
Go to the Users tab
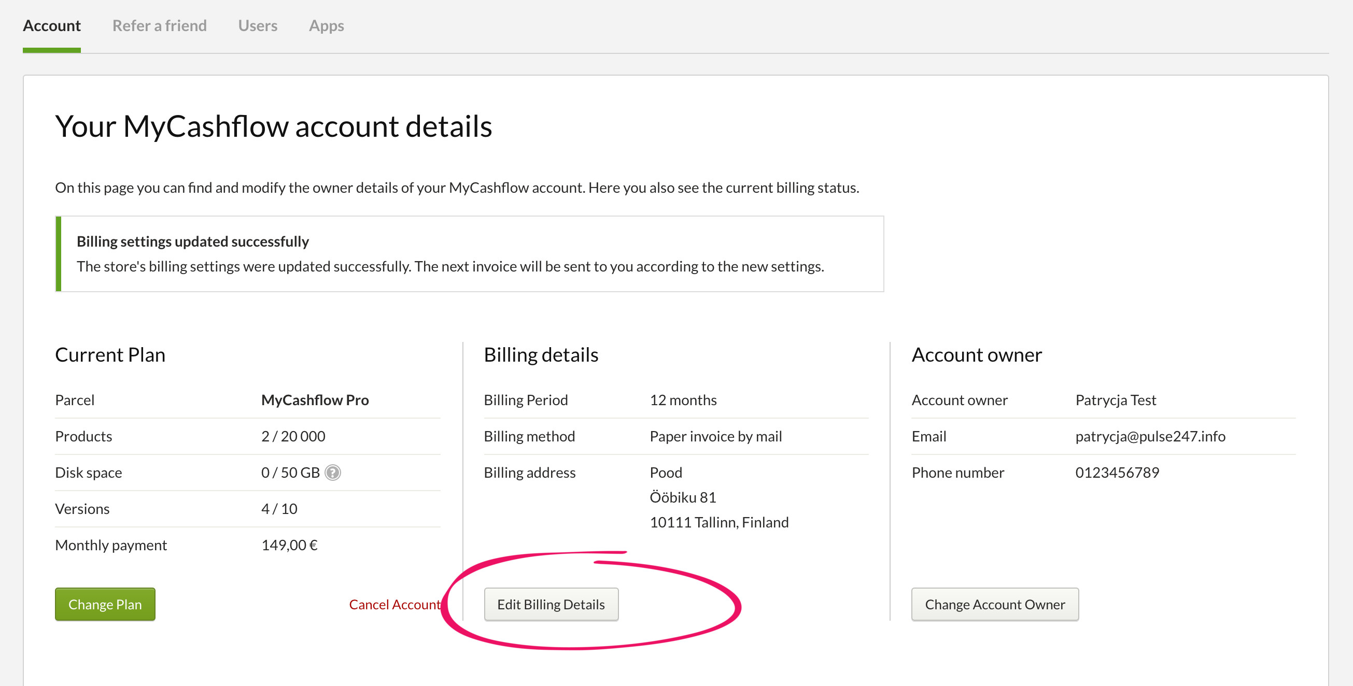pos(257,26)
